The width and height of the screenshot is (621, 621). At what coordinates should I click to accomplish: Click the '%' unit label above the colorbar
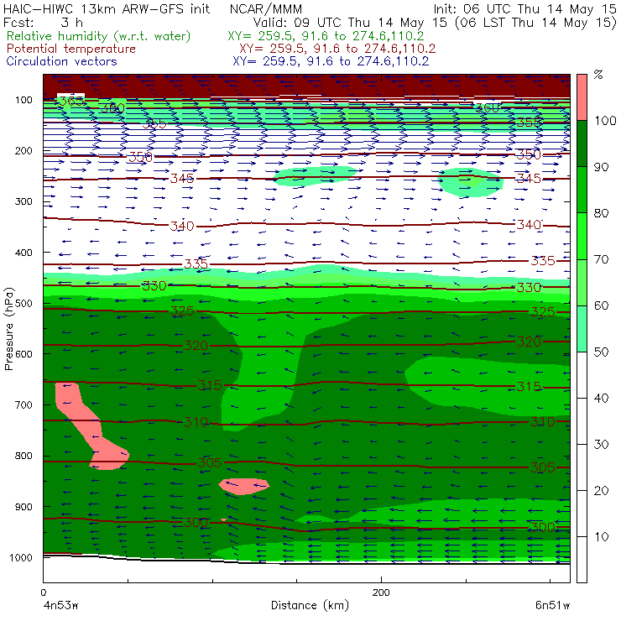coord(598,75)
